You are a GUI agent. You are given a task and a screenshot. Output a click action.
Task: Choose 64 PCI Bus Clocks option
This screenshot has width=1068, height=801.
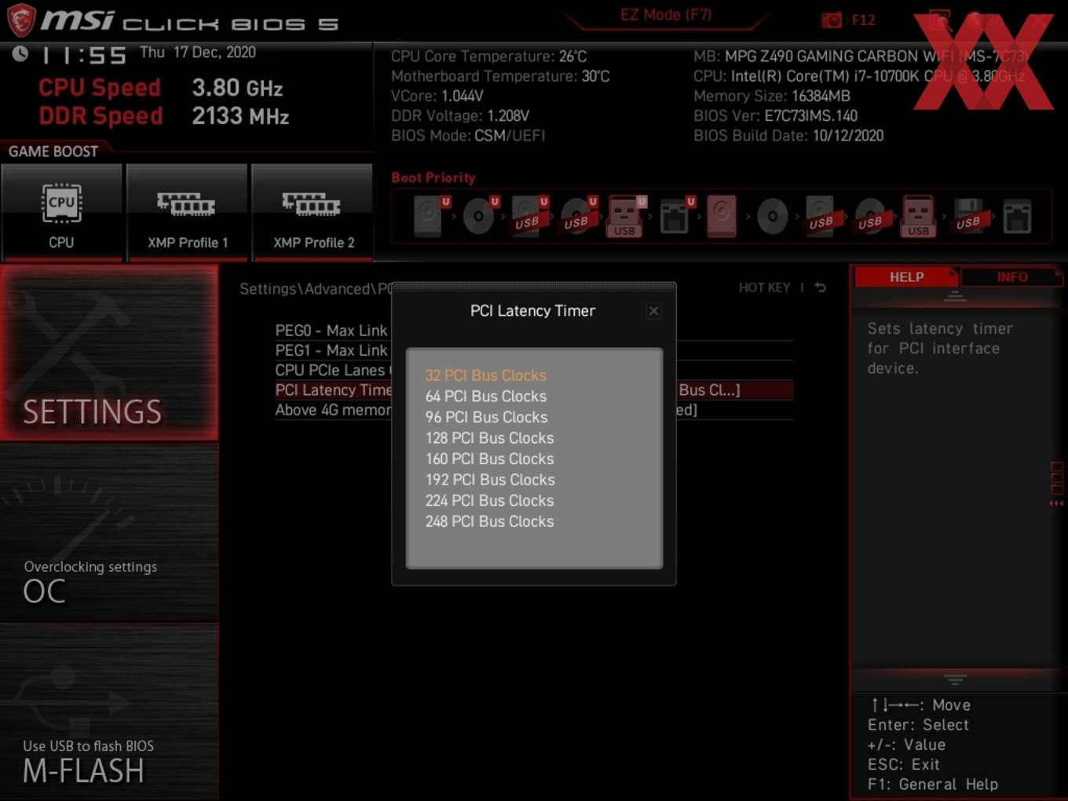(486, 397)
